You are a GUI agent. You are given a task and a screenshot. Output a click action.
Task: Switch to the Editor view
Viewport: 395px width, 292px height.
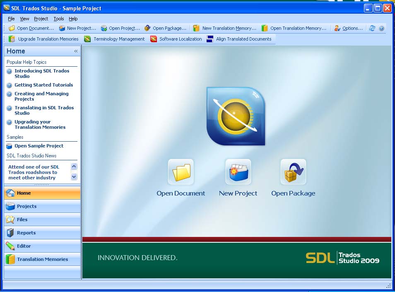pos(42,246)
